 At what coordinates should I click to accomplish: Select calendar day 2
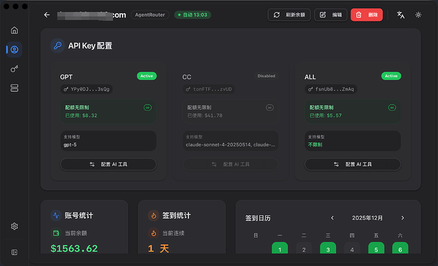[304, 248]
